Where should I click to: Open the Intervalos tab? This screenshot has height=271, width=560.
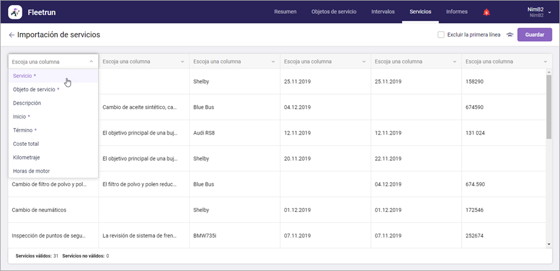(x=383, y=12)
